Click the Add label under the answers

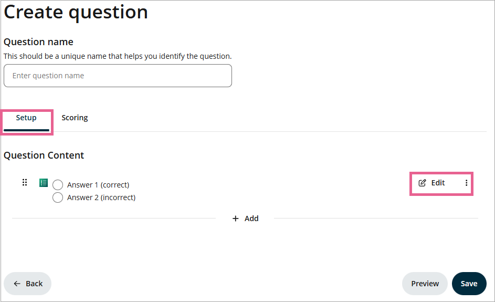pyautogui.click(x=251, y=218)
